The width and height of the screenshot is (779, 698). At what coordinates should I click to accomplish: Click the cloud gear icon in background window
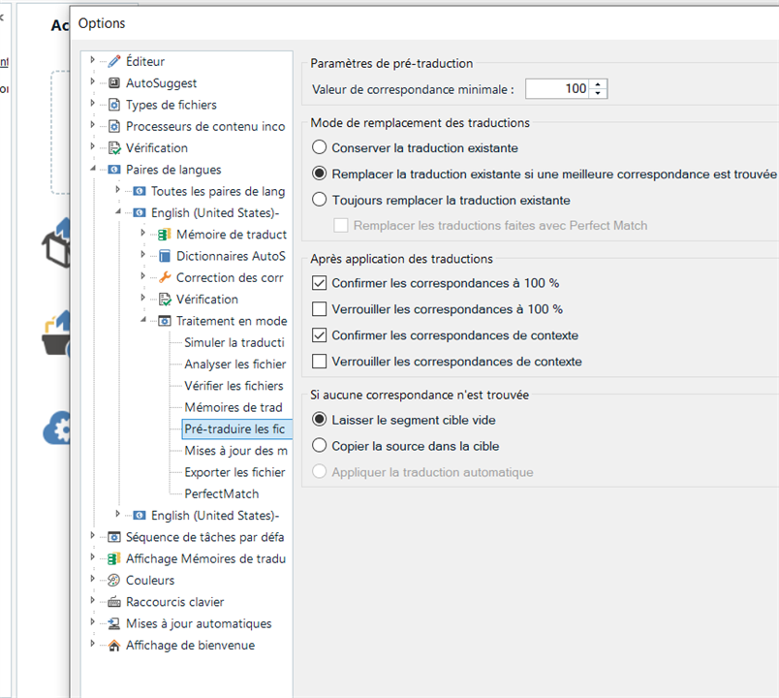pos(56,428)
